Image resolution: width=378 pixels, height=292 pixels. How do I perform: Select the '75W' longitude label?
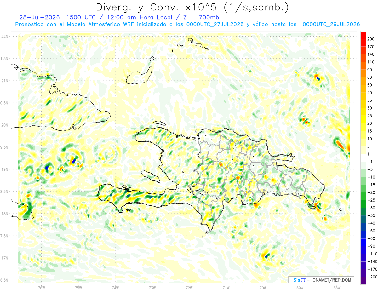pyautogui.click(x=78, y=288)
